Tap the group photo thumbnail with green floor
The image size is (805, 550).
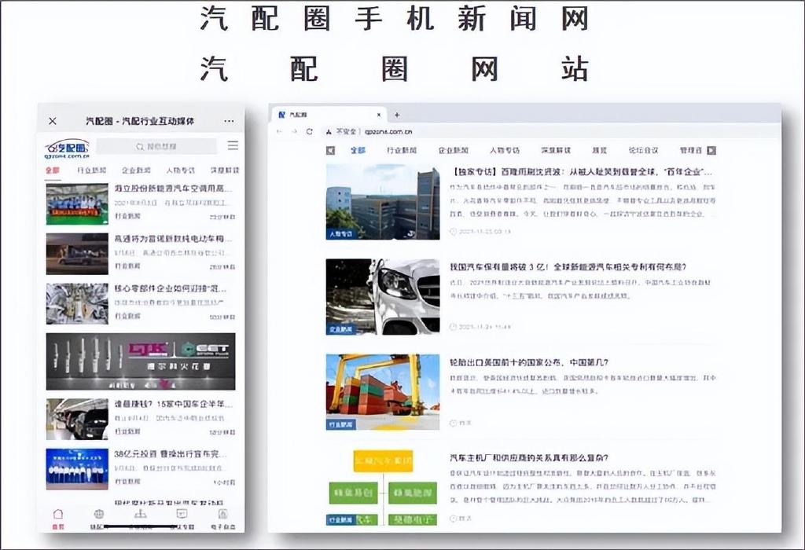pyautogui.click(x=77, y=204)
